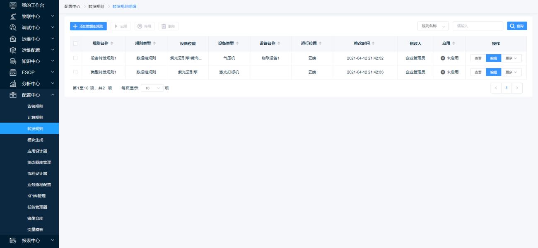Image resolution: width=538 pixels, height=248 pixels.
Task: Open the 规则名称 search field dropdown
Action: pos(433,26)
